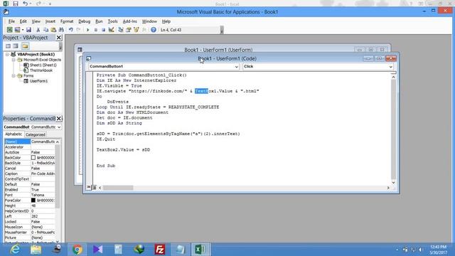Close the Properties pane
The height and width of the screenshot is (256, 455).
(58, 119)
